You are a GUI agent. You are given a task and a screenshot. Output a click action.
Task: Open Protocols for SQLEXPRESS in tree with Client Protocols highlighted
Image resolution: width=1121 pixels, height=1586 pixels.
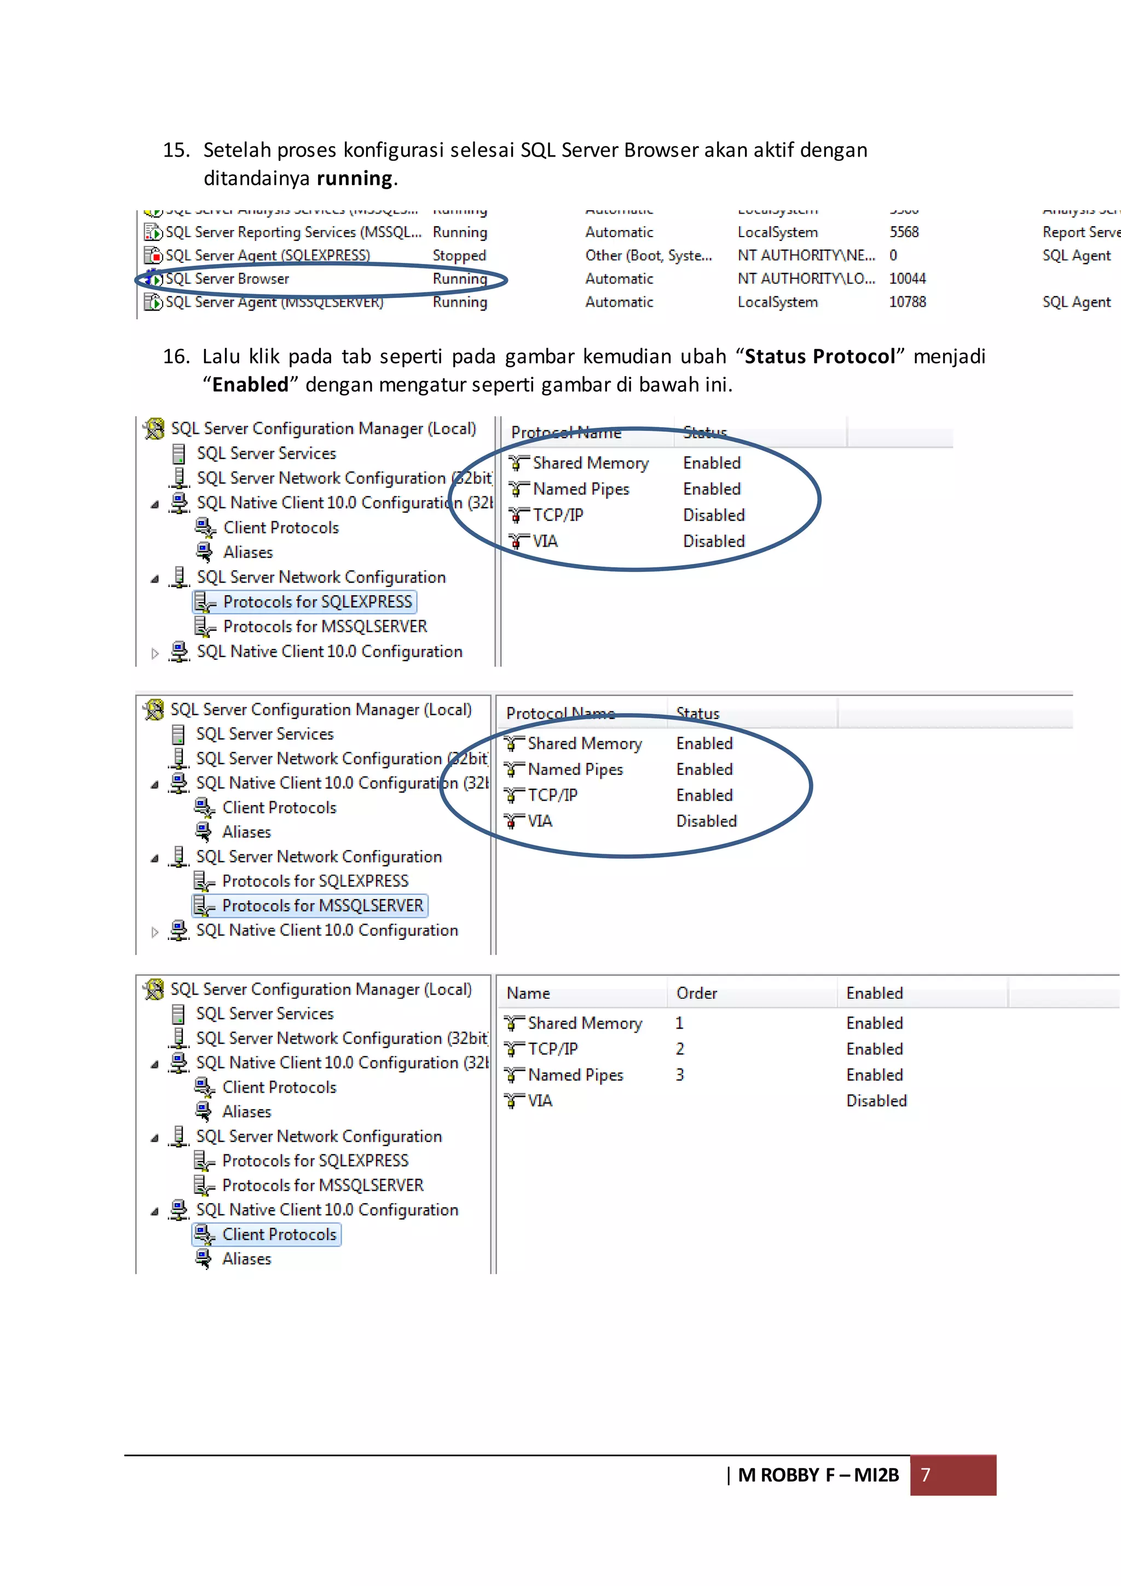(x=315, y=1161)
